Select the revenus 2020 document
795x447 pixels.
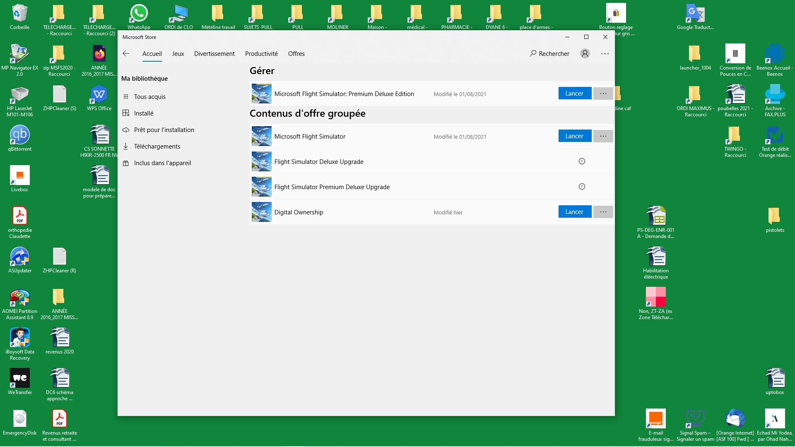59,341
